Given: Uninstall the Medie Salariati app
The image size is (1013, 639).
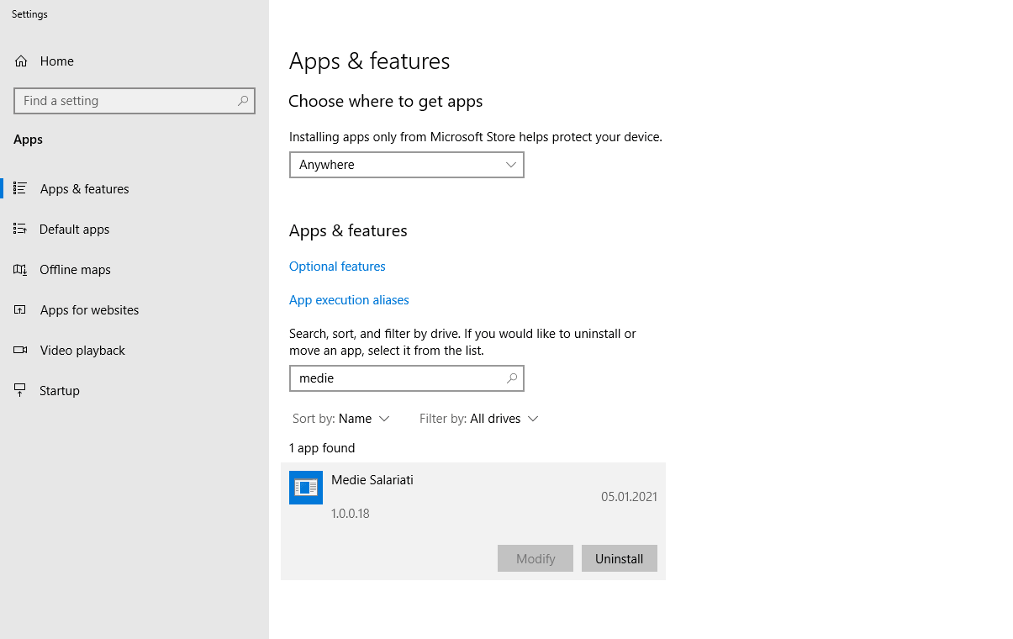Looking at the screenshot, I should (620, 558).
